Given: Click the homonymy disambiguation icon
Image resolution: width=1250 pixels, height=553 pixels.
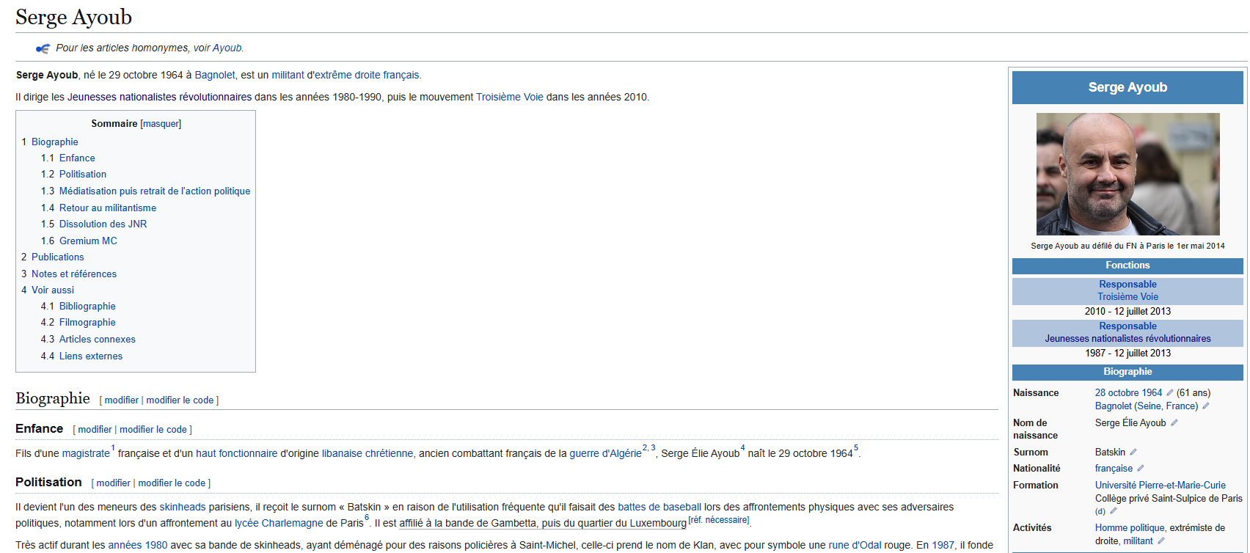Looking at the screenshot, I should coord(43,48).
